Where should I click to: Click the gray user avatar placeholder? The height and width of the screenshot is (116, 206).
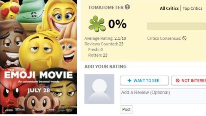pyautogui.click(x=99, y=89)
